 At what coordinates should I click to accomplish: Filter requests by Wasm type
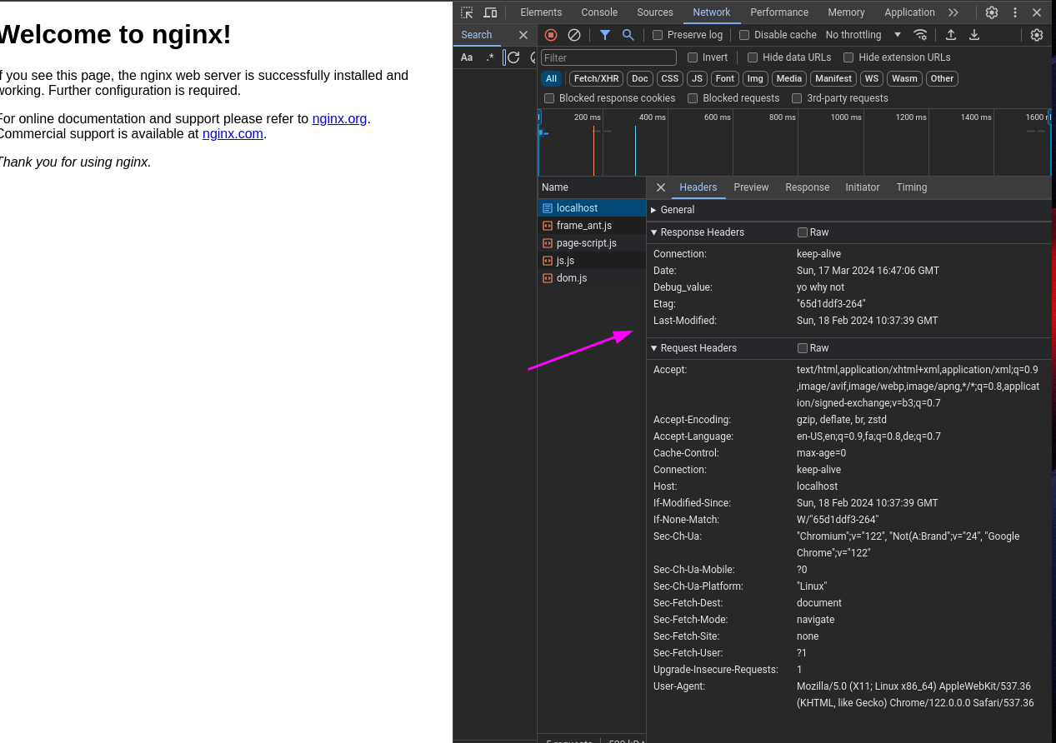(904, 78)
